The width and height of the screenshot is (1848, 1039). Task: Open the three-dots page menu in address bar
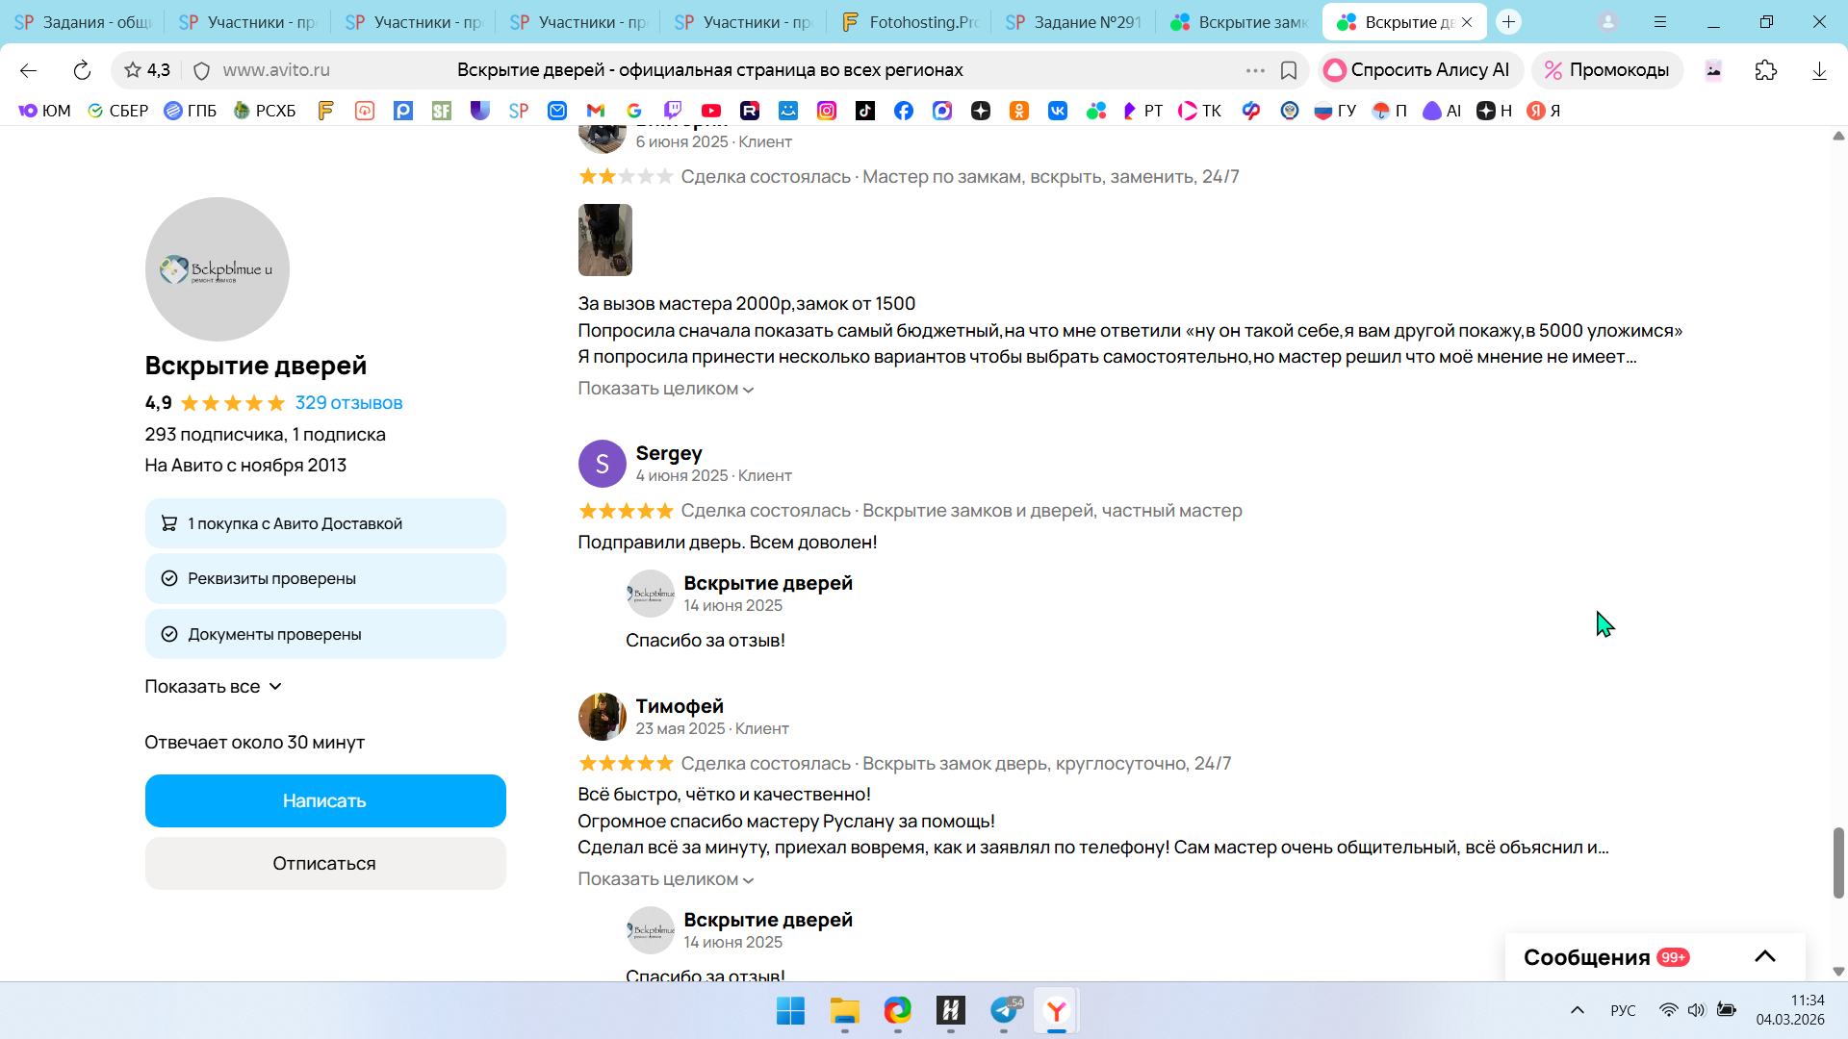(x=1255, y=70)
